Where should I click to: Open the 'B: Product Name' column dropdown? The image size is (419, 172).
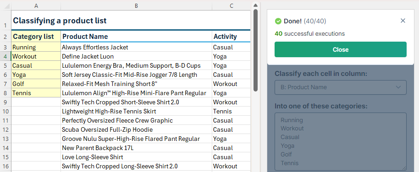pyautogui.click(x=341, y=87)
